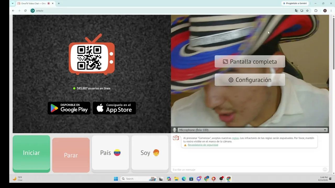Open the tab search dropdown arrow
Screen dimensions: 335x188
(13, 3)
